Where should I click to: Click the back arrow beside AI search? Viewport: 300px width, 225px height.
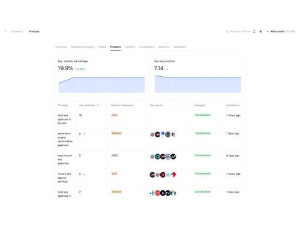coord(5,31)
